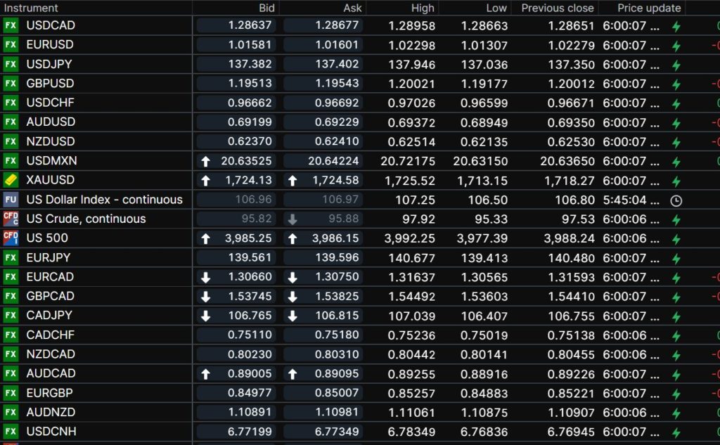Click the CFD icon next to US Crude

pyautogui.click(x=11, y=219)
